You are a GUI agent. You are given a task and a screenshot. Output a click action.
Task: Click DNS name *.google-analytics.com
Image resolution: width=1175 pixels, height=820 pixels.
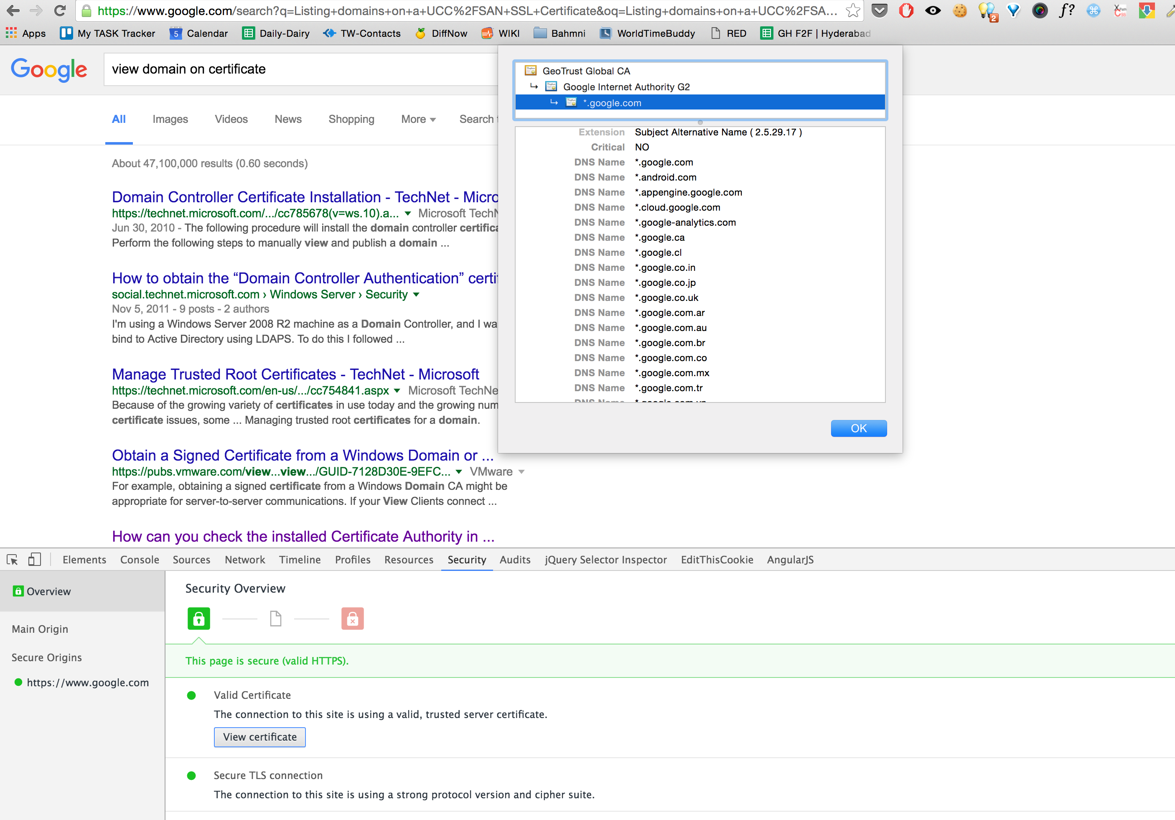685,222
